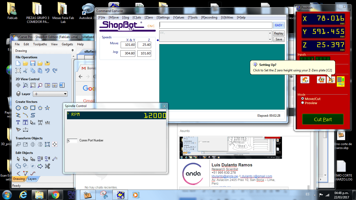Open the [T]ools menu in Command Console
Viewport: 356px width, 200px height.
[x=193, y=17]
